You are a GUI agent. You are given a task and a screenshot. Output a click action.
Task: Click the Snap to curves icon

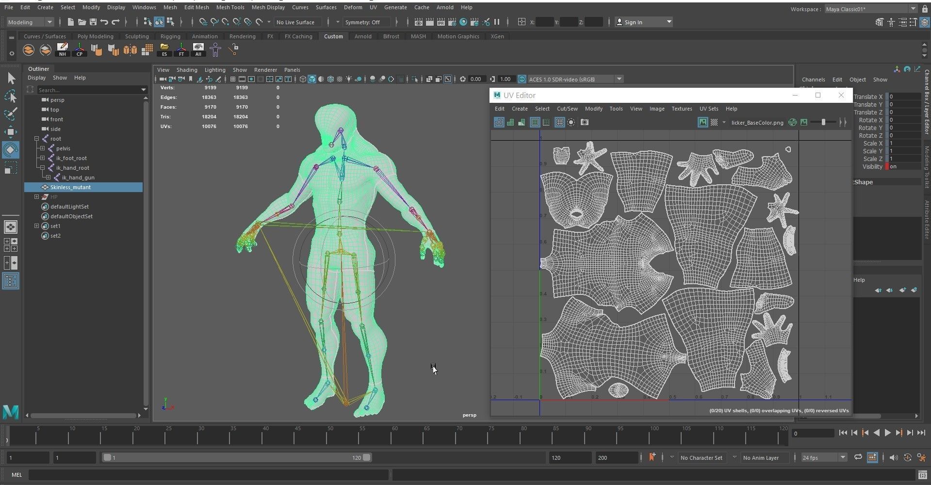pyautogui.click(x=214, y=22)
